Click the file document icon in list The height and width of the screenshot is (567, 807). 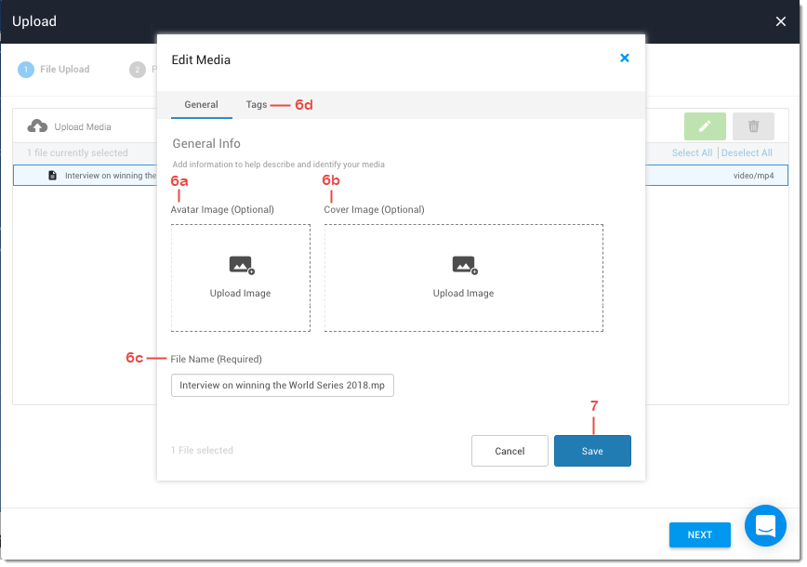[x=53, y=175]
